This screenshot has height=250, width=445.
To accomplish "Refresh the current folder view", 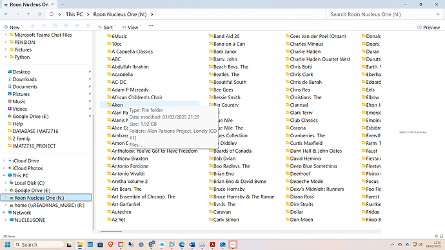I will tap(39, 14).
